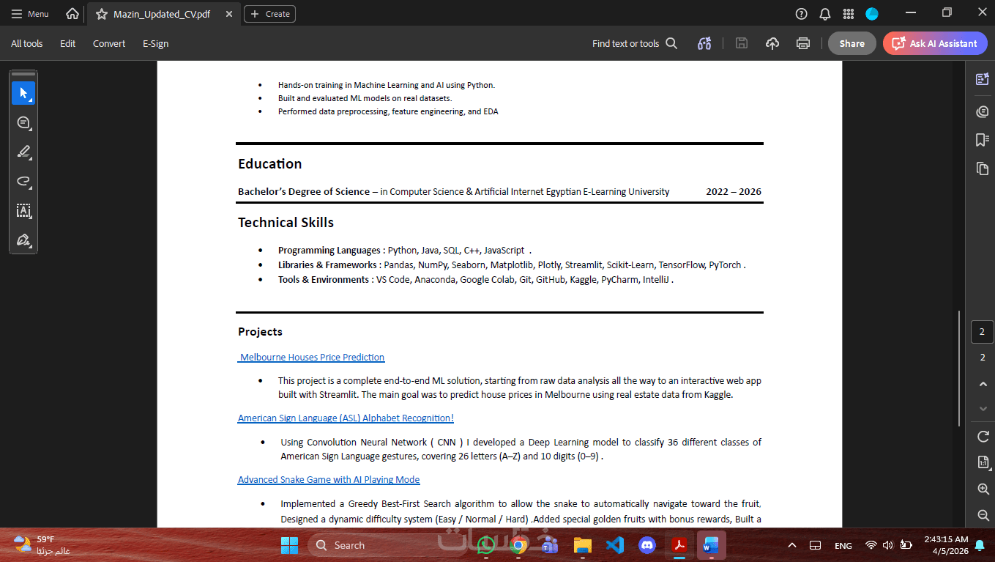Image resolution: width=995 pixels, height=562 pixels.
Task: Select the Fill and Sign pen tool
Action: pyautogui.click(x=23, y=240)
